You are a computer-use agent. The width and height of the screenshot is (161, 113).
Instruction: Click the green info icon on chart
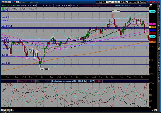click(3, 9)
